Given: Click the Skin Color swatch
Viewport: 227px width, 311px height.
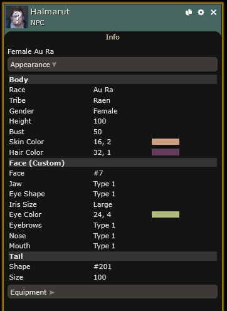Looking at the screenshot, I should (x=166, y=142).
